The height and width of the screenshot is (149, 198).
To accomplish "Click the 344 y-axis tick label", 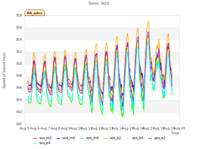I will click(x=19, y=100).
